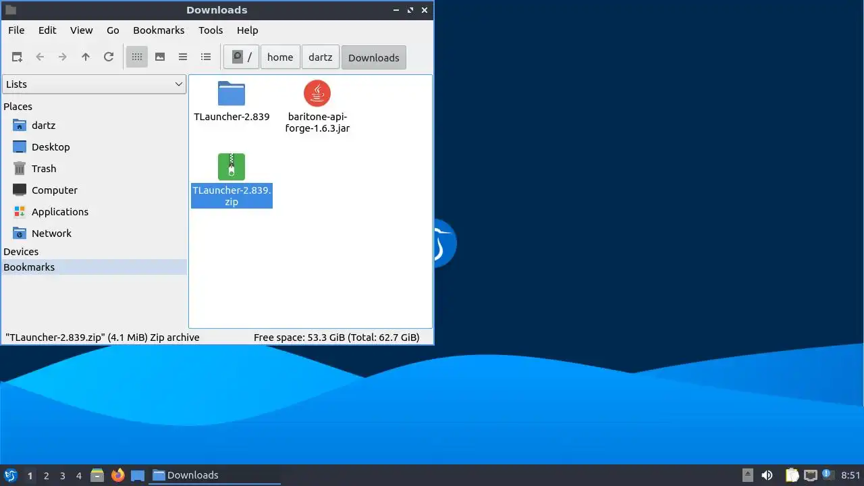Open the Lubuntu start menu

click(x=10, y=475)
